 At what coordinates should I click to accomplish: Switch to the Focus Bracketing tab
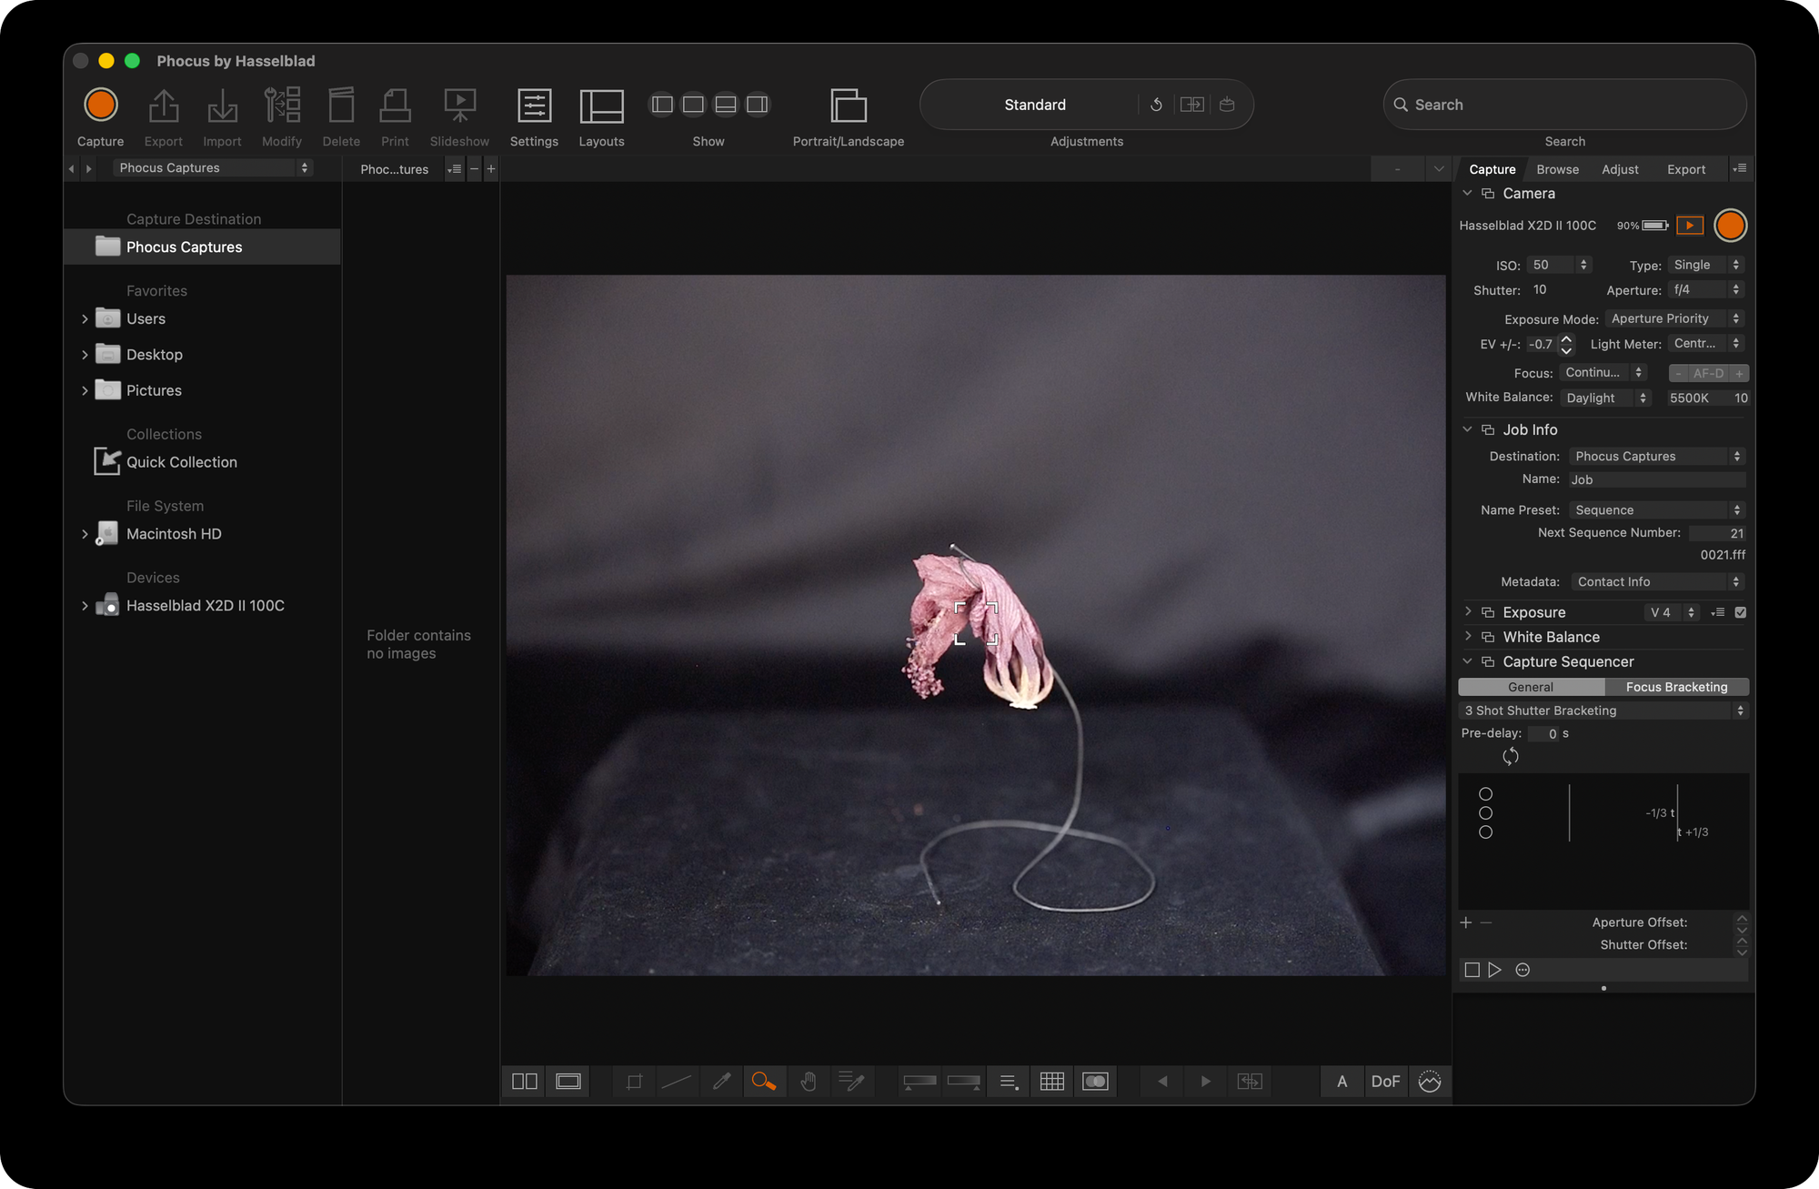(x=1677, y=687)
